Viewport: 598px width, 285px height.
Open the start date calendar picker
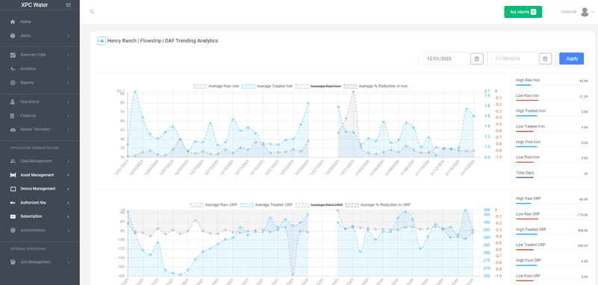coord(477,59)
